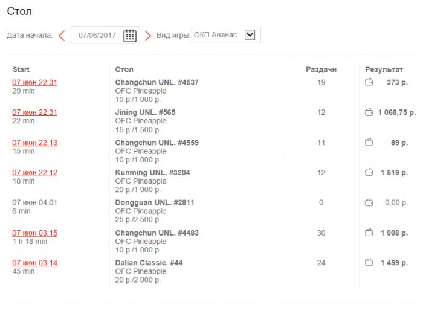Viewport: 423px width, 331px height.
Task: Open session link 07 июн 22:12
Action: (x=35, y=173)
